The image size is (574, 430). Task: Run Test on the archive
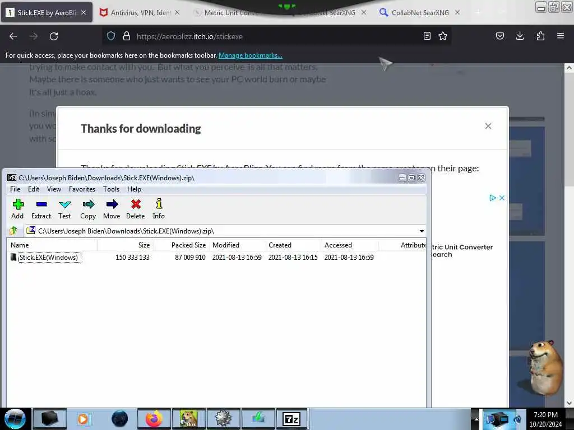click(x=64, y=209)
